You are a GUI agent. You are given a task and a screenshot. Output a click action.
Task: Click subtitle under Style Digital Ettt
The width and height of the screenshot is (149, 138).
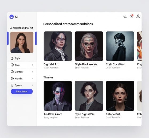click(x=82, y=118)
